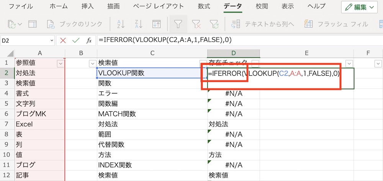383x181 pixels.
Task: Open the column E header filter dropdown
Action: 349,64
